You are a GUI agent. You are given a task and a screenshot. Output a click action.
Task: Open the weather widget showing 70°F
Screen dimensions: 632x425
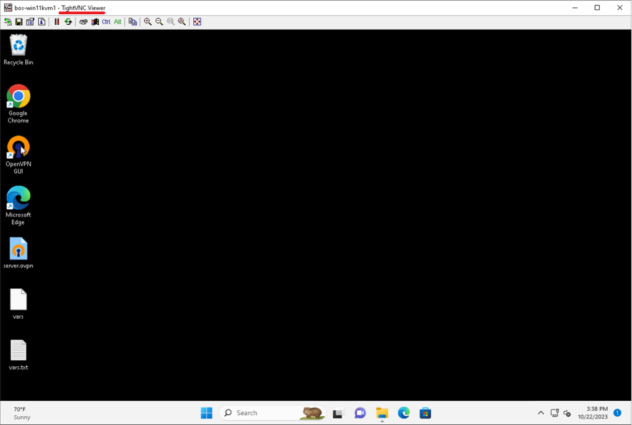(22, 413)
